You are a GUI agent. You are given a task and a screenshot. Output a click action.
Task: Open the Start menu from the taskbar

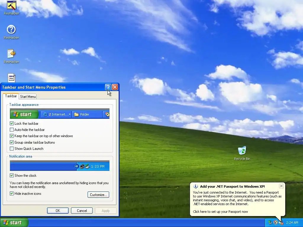coord(14,223)
